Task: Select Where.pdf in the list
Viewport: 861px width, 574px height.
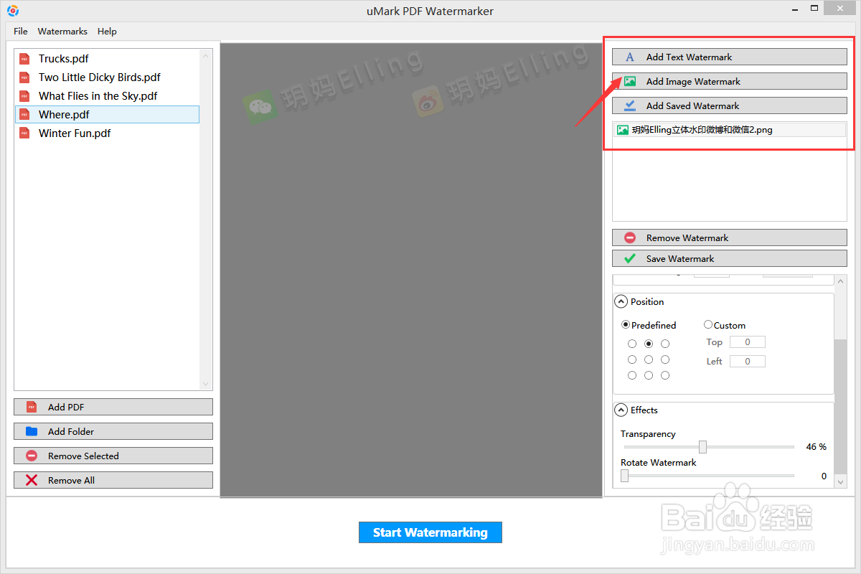Action: tap(107, 115)
